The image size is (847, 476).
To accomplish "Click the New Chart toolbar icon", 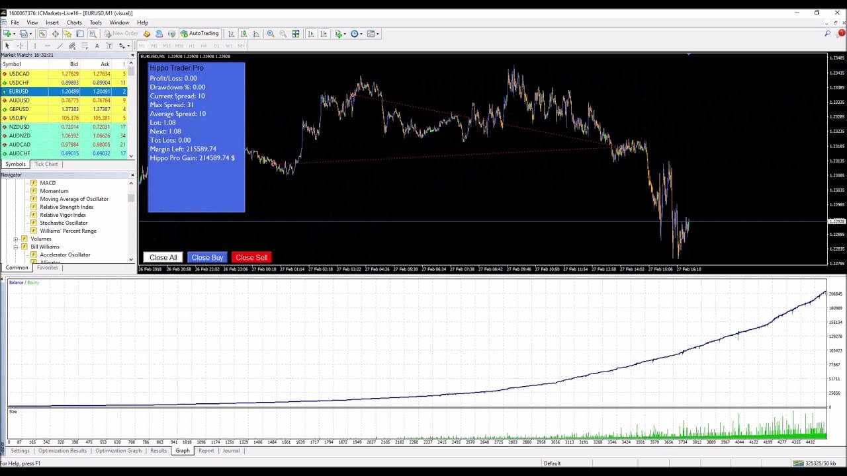I will 8,34.
